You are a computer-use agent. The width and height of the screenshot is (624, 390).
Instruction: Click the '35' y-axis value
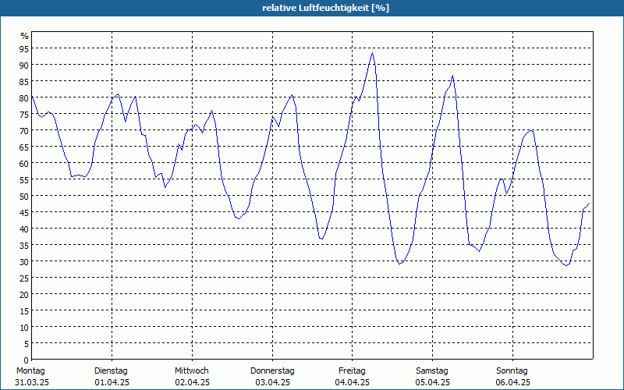(x=24, y=245)
